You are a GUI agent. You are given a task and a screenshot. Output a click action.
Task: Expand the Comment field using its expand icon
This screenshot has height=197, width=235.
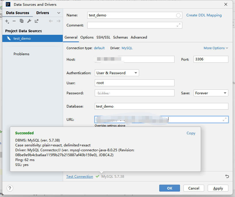pos(179,25)
